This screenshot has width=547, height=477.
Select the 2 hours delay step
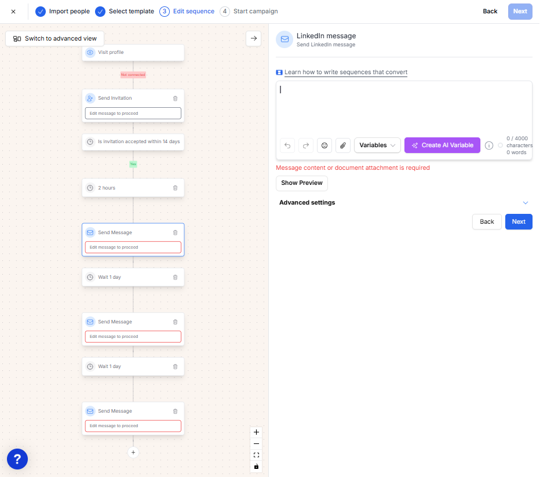tap(133, 188)
